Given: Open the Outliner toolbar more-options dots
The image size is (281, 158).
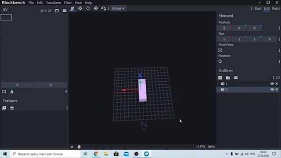Looking at the screenshot, I should (273, 78).
